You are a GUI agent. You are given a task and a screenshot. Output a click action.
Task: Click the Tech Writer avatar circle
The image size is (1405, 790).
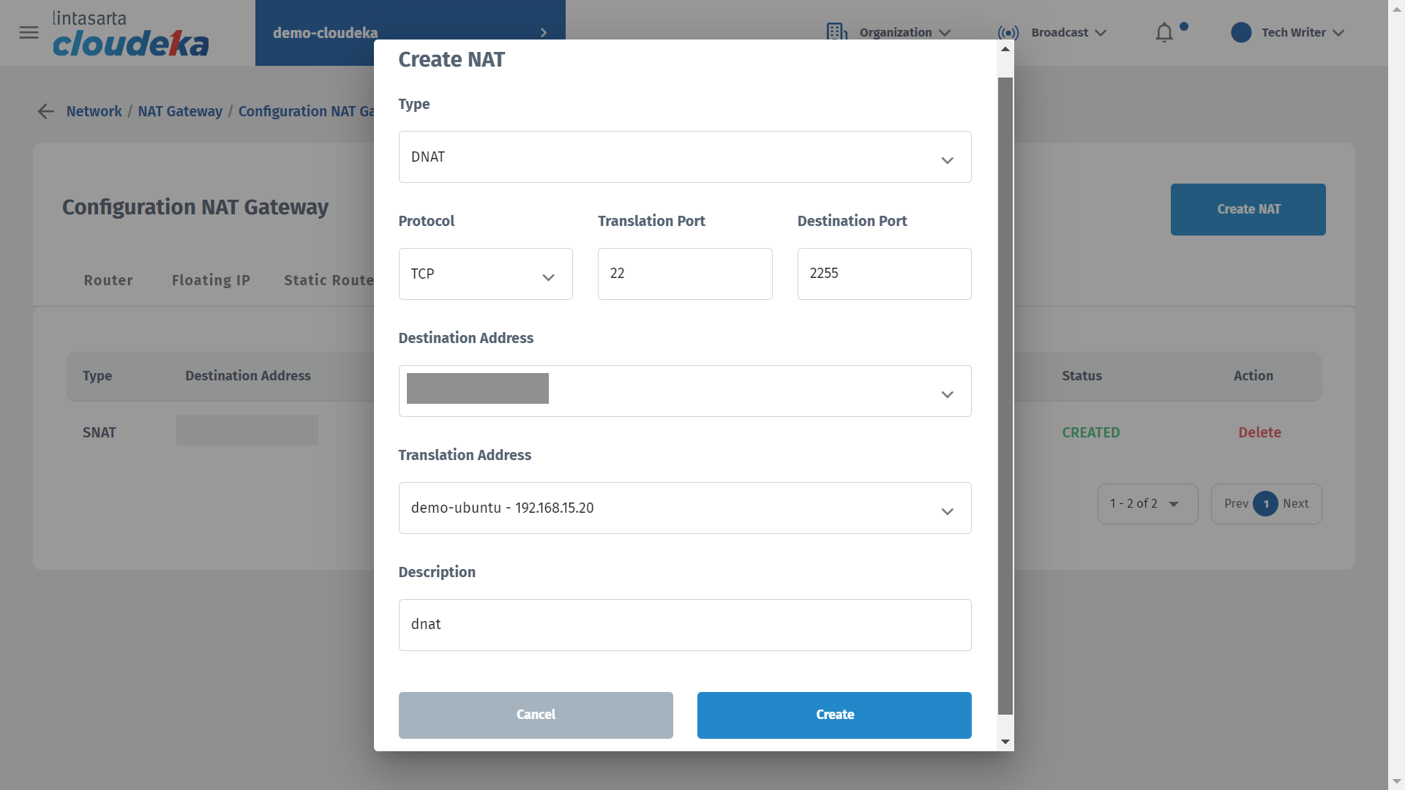point(1241,32)
